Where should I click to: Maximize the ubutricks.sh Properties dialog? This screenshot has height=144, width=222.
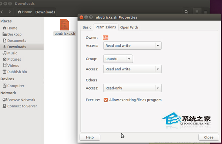coord(91,17)
